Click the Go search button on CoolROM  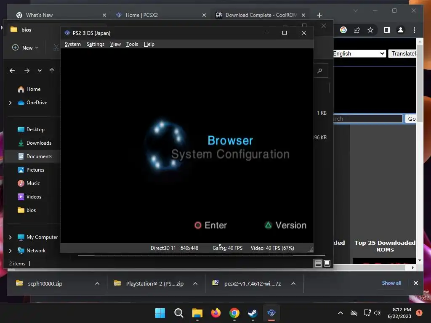[x=411, y=119]
